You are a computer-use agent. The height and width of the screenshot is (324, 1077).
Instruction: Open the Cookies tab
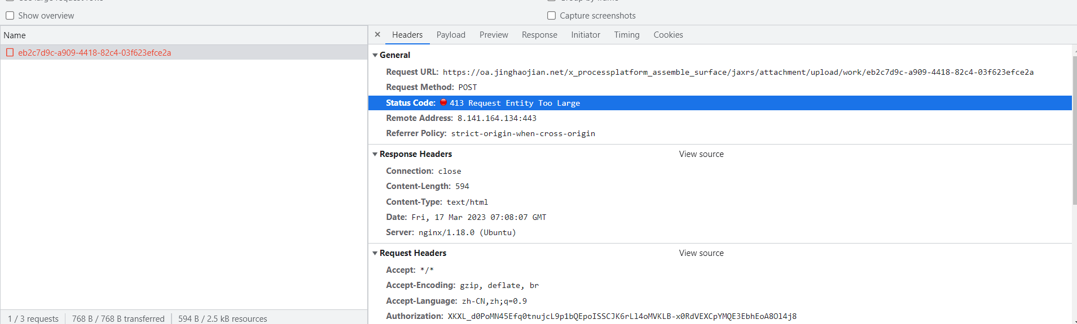click(668, 35)
